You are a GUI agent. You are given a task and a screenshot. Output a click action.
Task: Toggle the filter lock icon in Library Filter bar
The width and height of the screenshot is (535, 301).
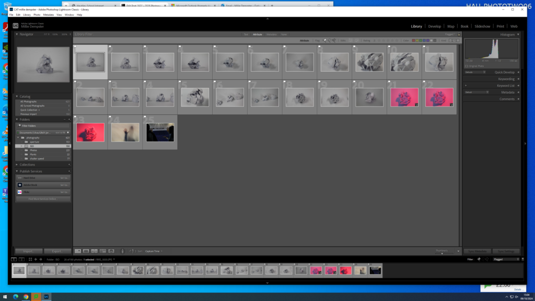coord(459,34)
